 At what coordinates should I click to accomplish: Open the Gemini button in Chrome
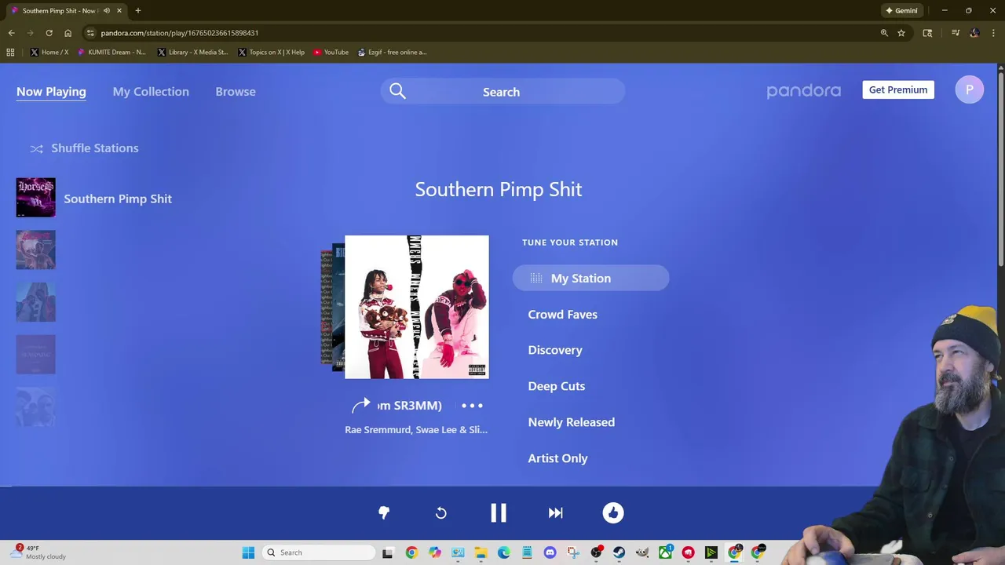901,11
